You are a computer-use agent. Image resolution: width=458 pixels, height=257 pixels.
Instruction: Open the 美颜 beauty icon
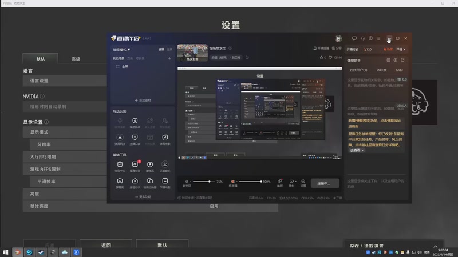point(280,183)
